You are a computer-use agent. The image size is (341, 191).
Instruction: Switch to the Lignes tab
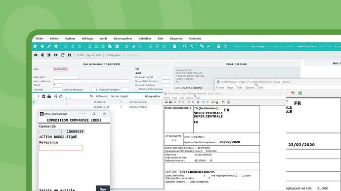point(90,55)
